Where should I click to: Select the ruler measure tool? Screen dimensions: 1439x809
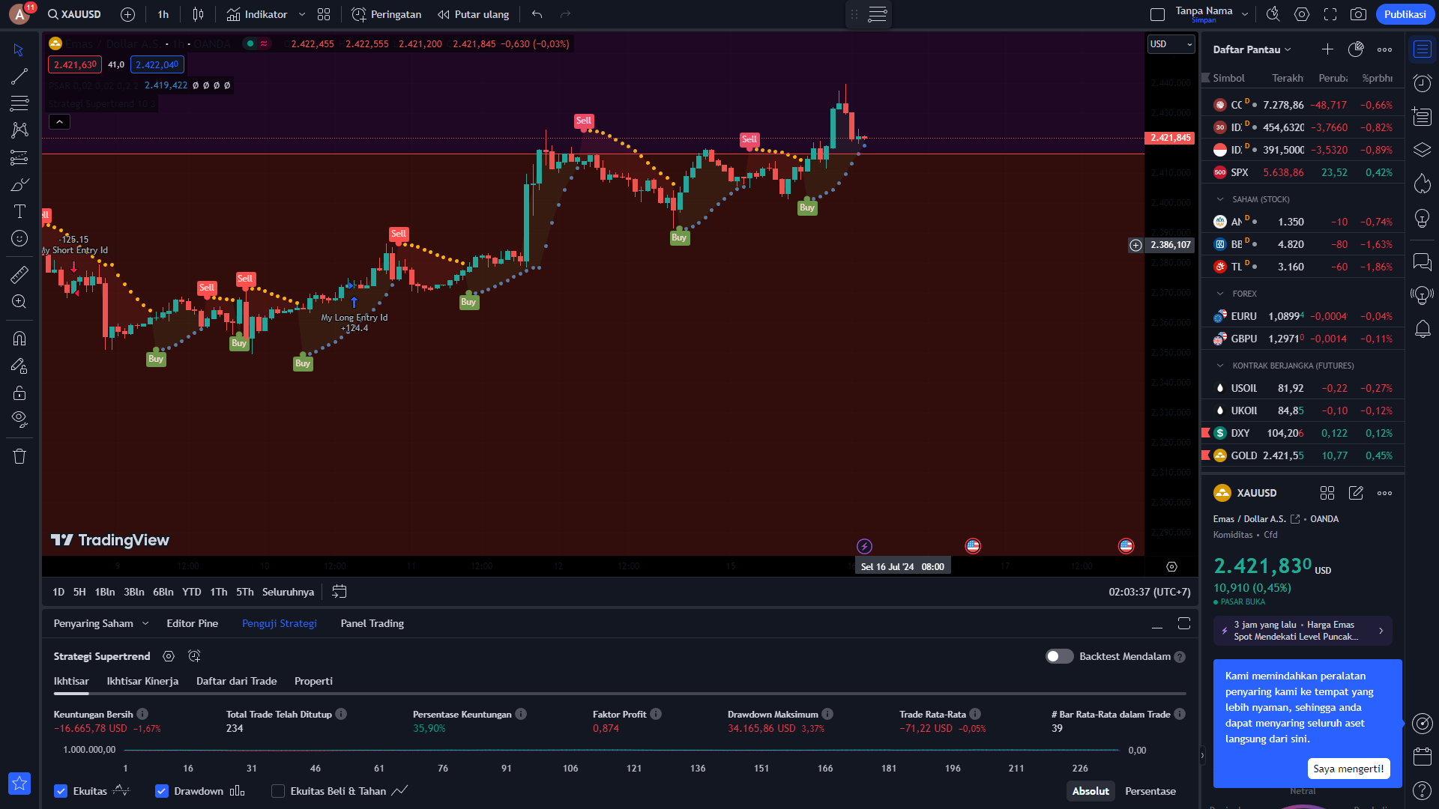(x=19, y=275)
